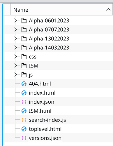Click the purple braces icon of index.json
113x146 pixels.
click(24, 102)
